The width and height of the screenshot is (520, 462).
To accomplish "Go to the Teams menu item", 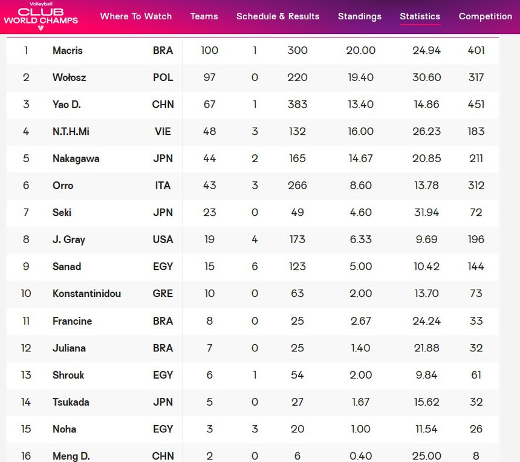I will click(204, 16).
